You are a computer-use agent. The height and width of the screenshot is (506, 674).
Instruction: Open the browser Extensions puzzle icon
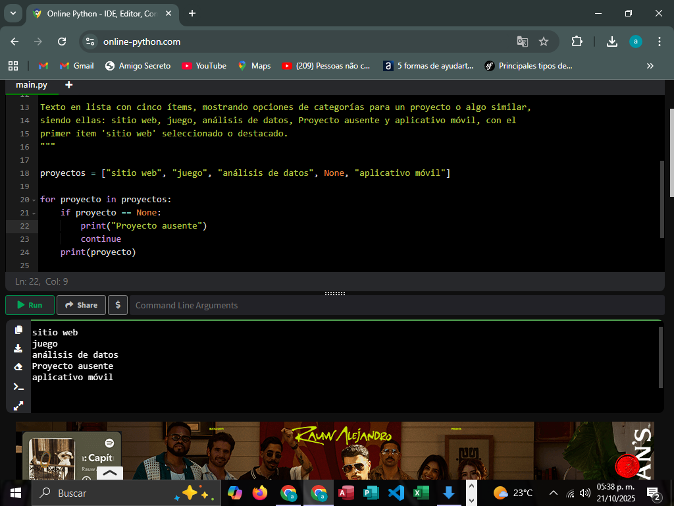pyautogui.click(x=577, y=42)
